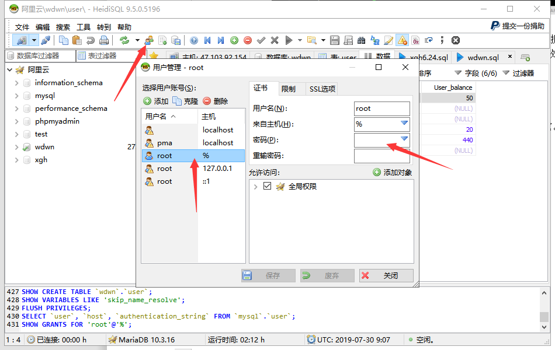Select the xgh database in tree
This screenshot has width=555, height=350.
click(x=41, y=160)
